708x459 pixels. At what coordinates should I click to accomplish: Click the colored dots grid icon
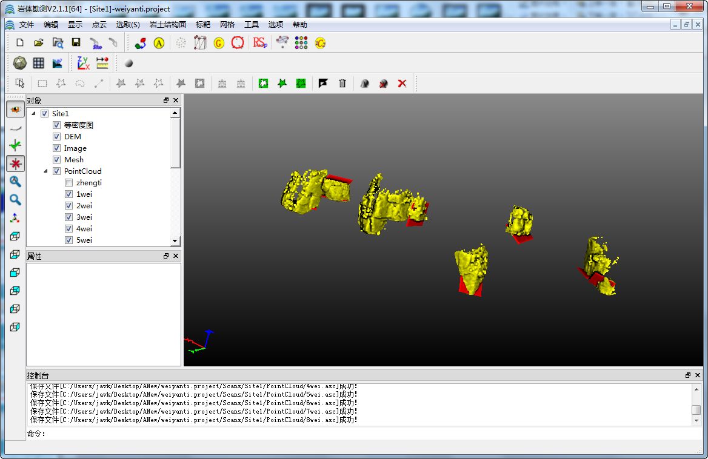[x=301, y=42]
